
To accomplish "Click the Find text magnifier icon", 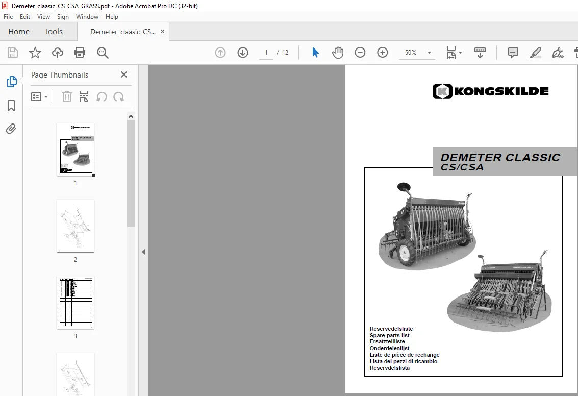I will 103,53.
